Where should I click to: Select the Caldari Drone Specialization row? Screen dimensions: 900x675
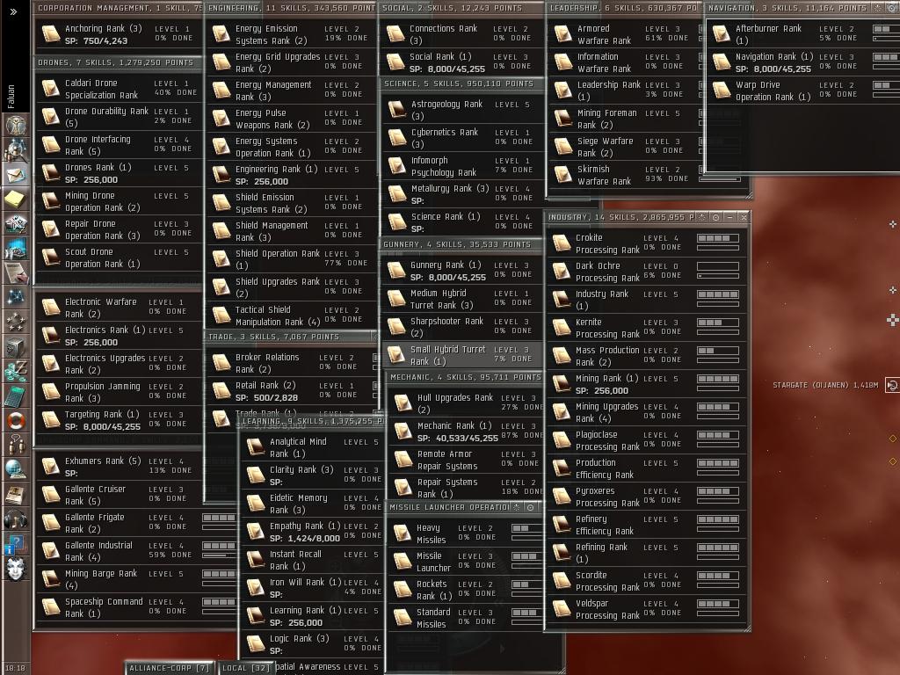click(x=119, y=89)
